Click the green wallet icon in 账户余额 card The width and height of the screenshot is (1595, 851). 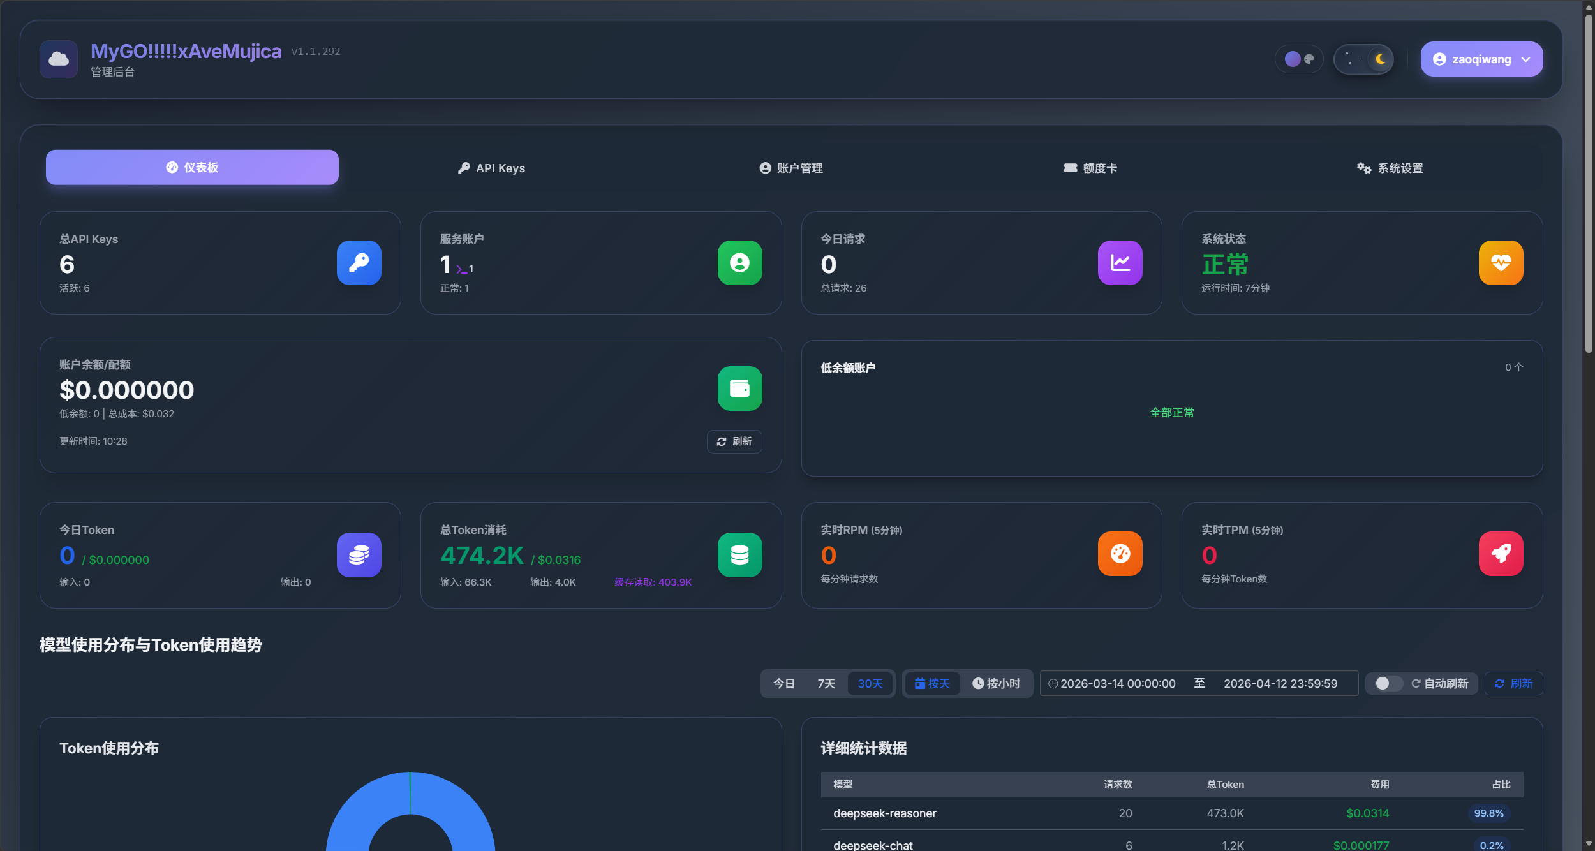(739, 389)
